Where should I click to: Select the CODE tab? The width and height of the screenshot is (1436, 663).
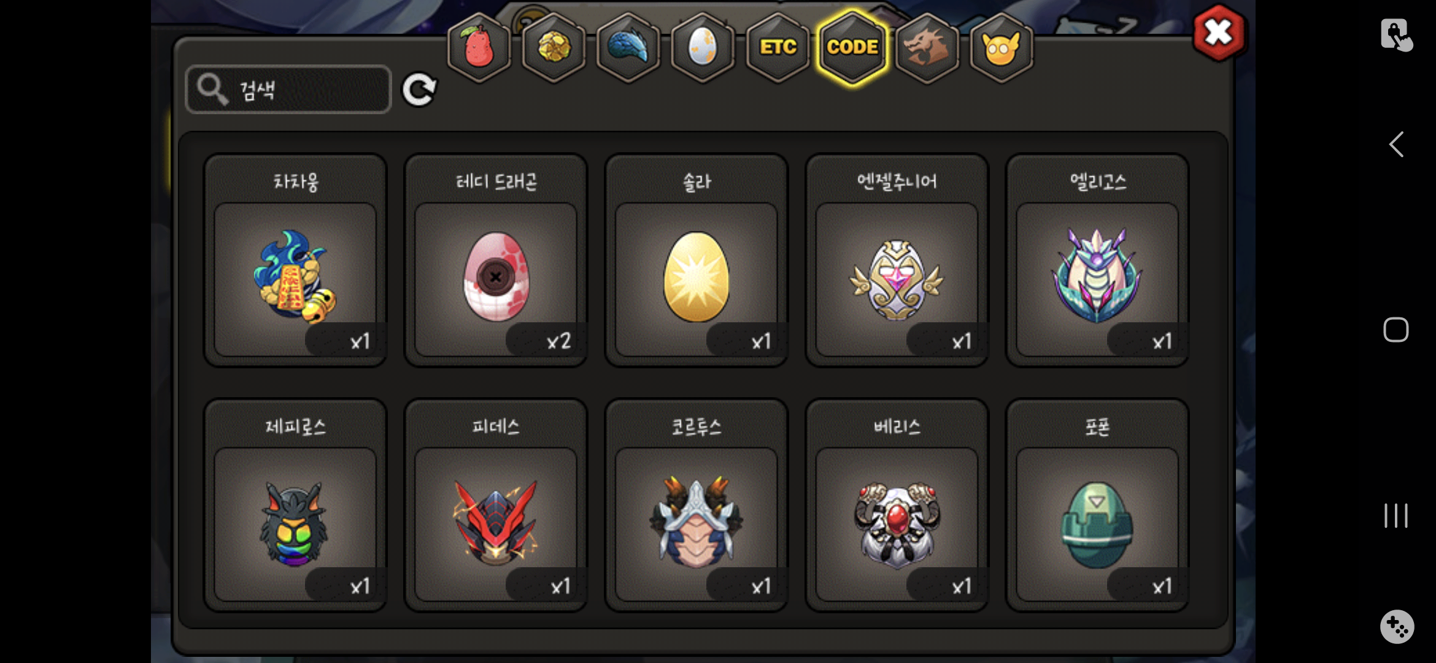[x=852, y=47]
